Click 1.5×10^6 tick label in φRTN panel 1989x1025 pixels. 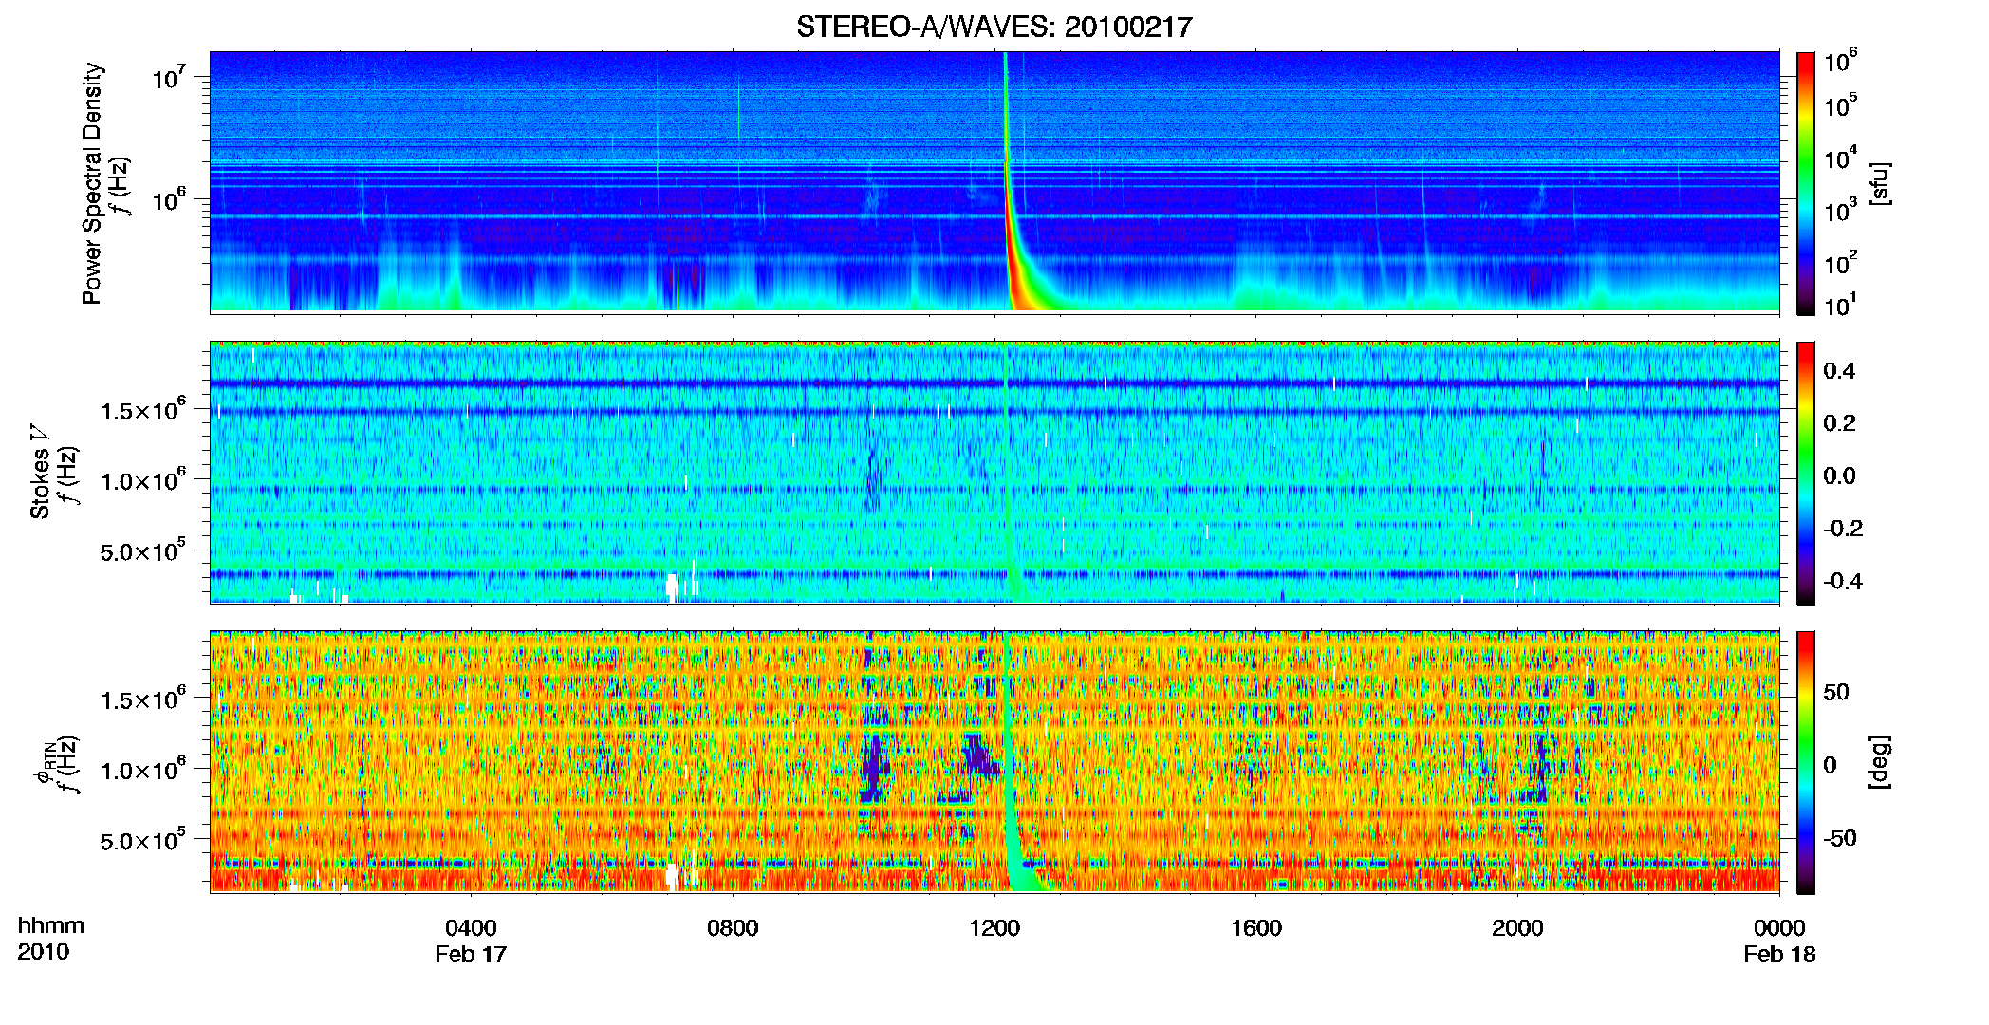143,699
